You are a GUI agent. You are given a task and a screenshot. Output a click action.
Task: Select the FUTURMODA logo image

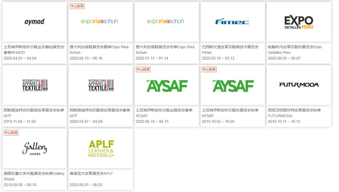tap(299, 85)
